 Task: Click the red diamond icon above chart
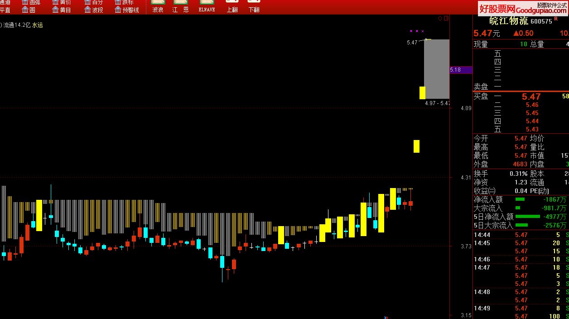point(439,18)
